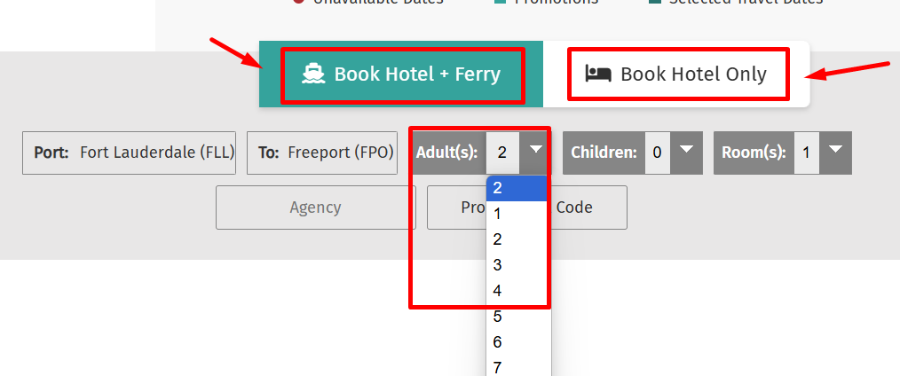The image size is (900, 376).
Task: Click the hotel bed icon
Action: (x=597, y=74)
